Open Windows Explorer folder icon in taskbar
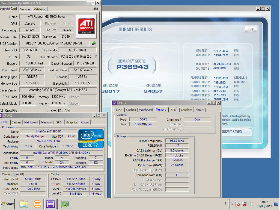Viewport: 280px width, 210px height. [24, 204]
